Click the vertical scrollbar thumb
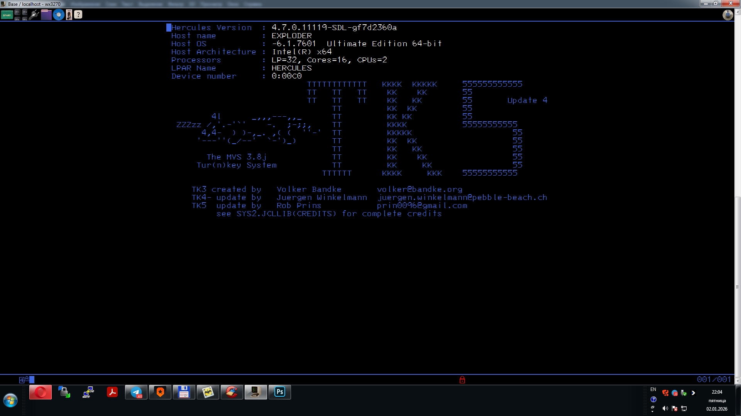 pyautogui.click(x=738, y=287)
